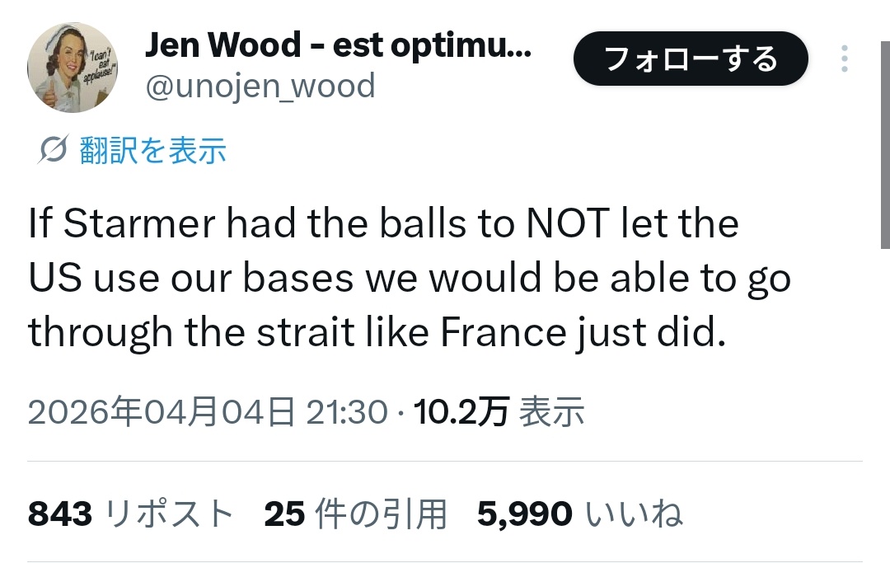Click the リポスト label
Image resolution: width=890 pixels, height=563 pixels.
pos(171,514)
